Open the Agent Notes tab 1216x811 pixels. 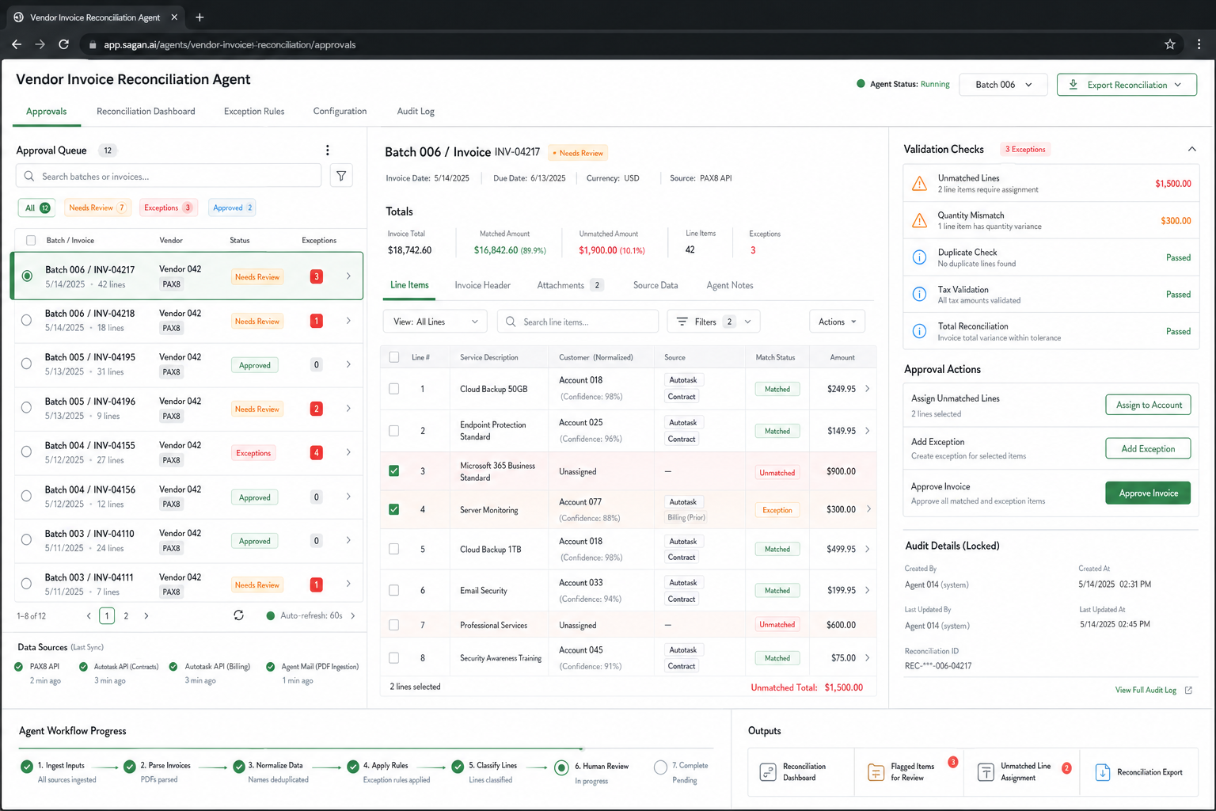click(730, 285)
